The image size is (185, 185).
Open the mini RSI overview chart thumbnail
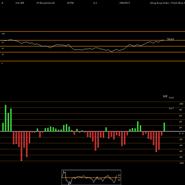(x=91, y=177)
